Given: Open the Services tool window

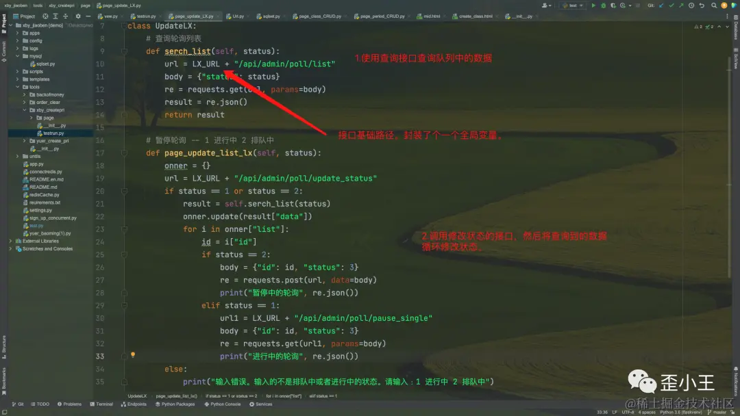Looking at the screenshot, I should pos(260,404).
